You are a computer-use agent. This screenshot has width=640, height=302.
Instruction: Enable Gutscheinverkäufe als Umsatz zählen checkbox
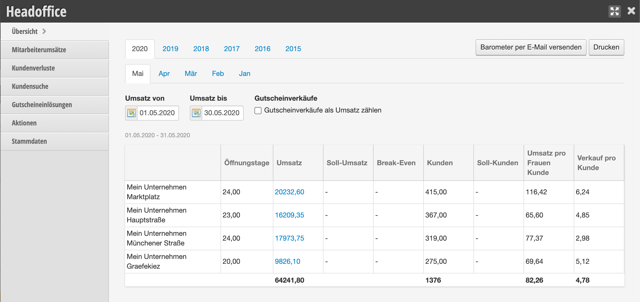pyautogui.click(x=258, y=111)
